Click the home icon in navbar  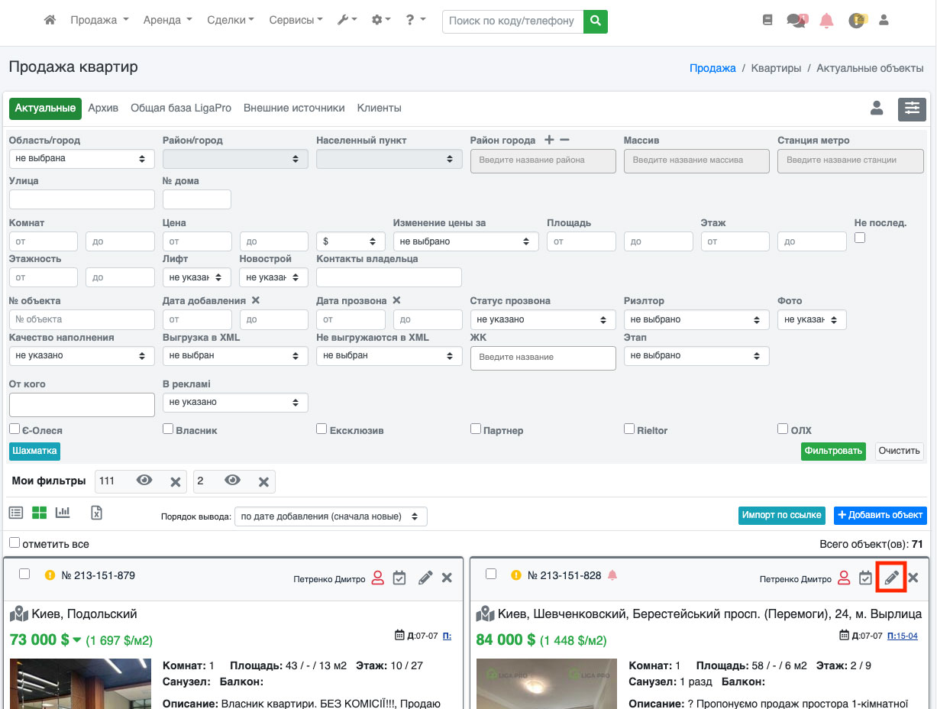[x=50, y=21]
